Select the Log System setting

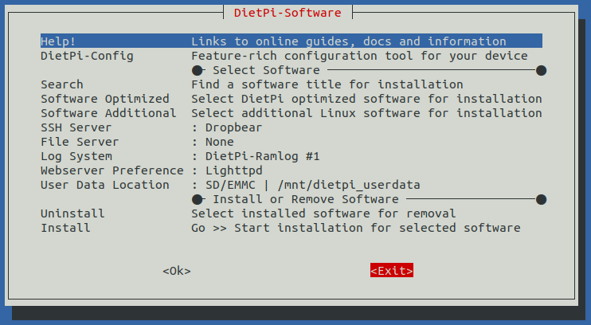pos(76,156)
